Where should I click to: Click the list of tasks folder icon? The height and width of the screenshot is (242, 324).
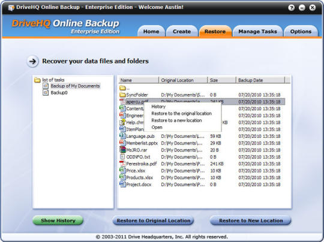(37, 80)
